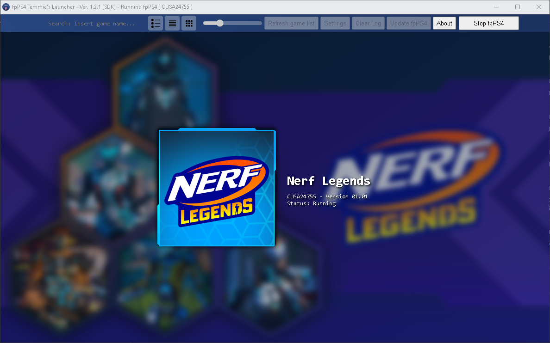Image resolution: width=550 pixels, height=343 pixels.
Task: Clear the emulator log
Action: [368, 23]
